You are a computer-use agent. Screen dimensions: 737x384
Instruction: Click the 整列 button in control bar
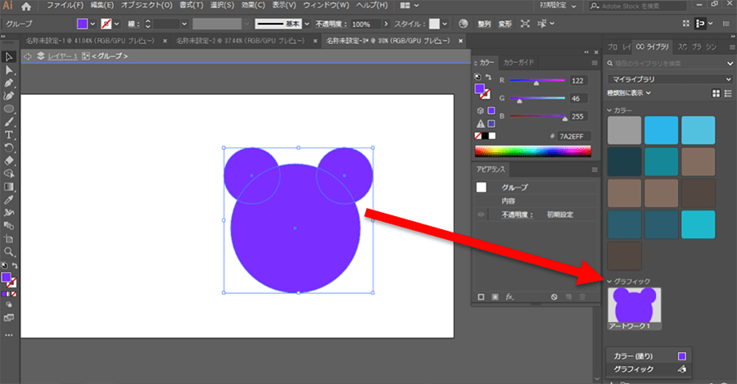point(486,24)
